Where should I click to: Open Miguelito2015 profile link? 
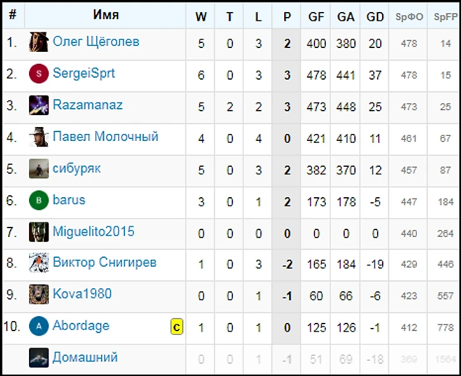pos(93,231)
